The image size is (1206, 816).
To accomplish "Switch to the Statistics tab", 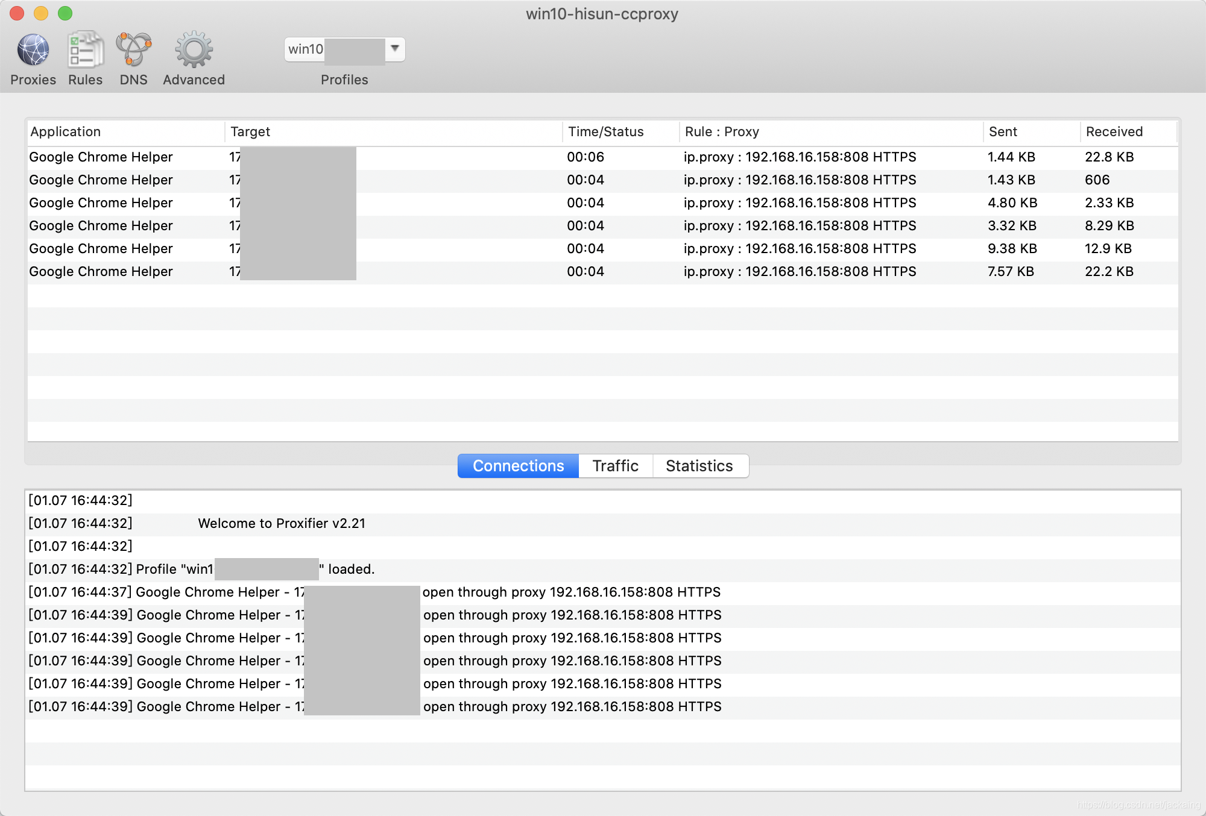I will point(699,466).
